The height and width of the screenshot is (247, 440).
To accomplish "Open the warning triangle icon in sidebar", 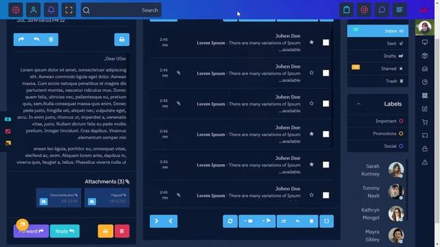I will click(425, 162).
